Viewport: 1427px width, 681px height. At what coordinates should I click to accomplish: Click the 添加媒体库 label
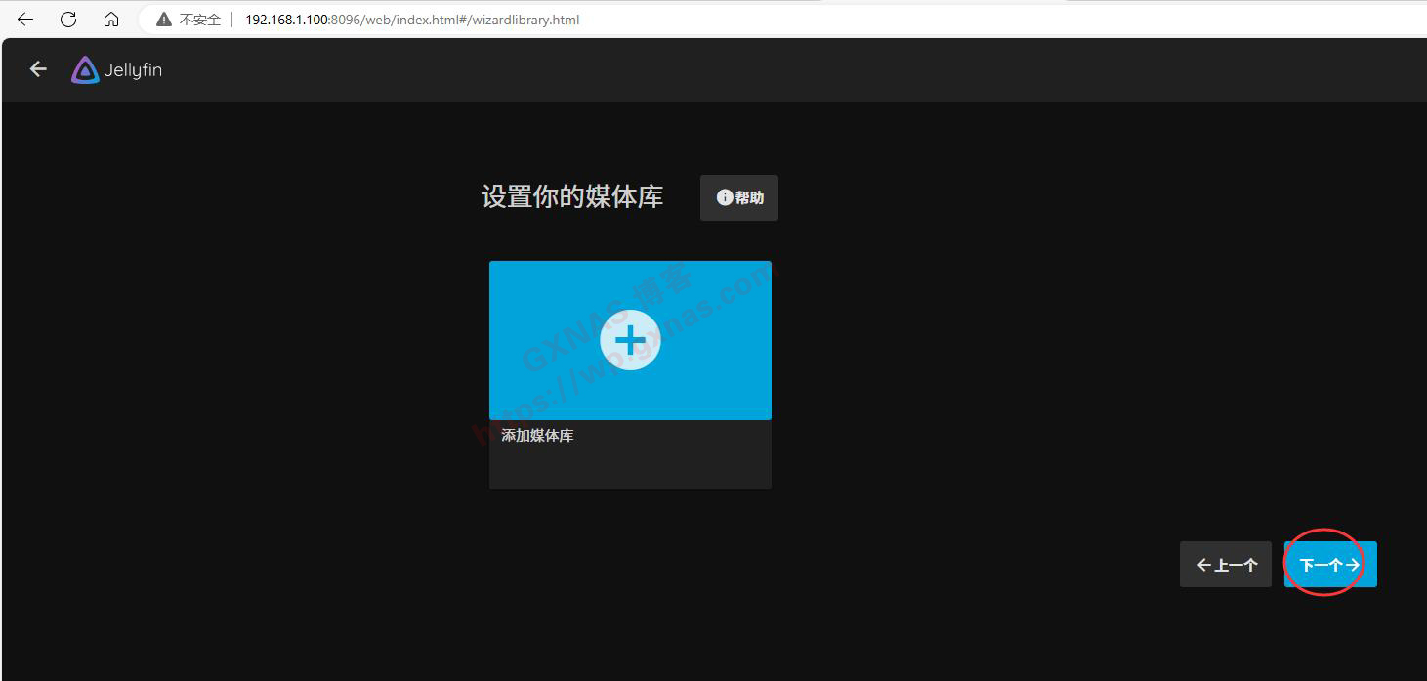click(537, 436)
